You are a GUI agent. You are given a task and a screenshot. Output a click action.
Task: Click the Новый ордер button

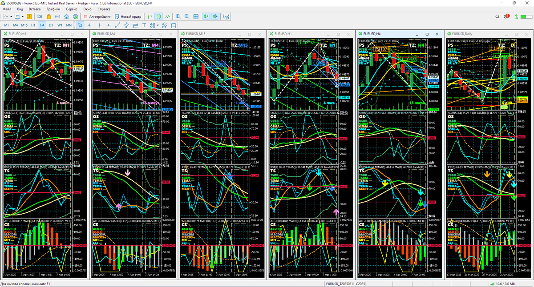(128, 16)
